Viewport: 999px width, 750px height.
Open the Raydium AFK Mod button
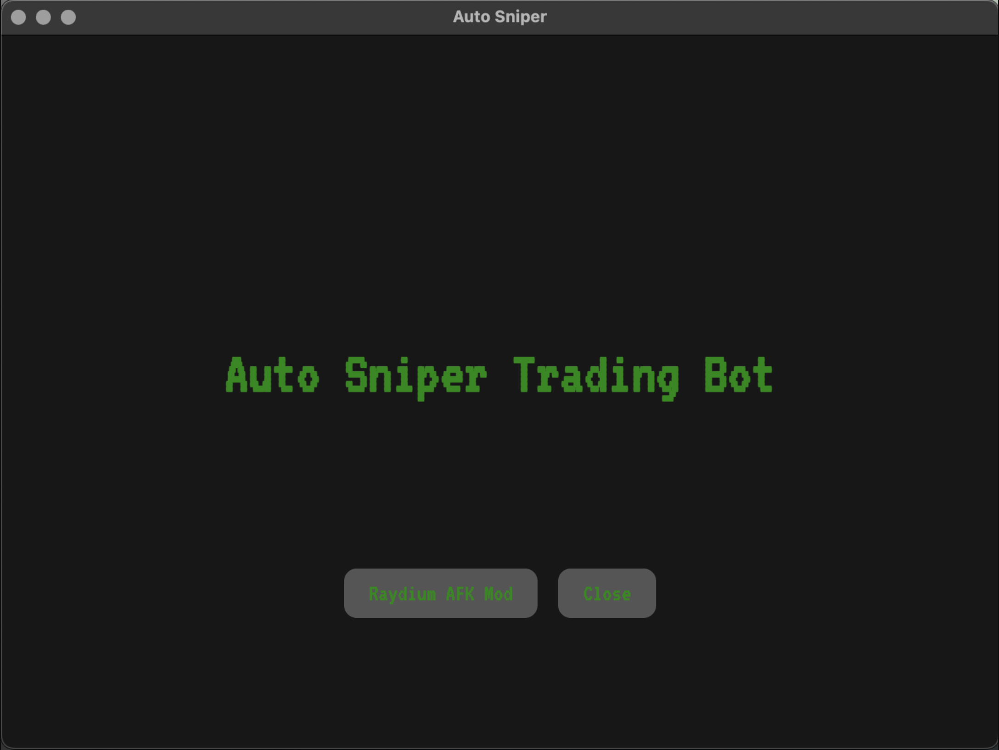click(x=440, y=593)
